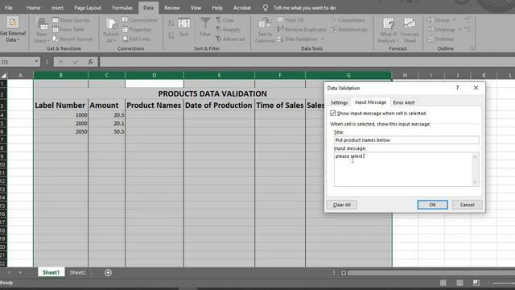Click Text to Columns icon
The height and width of the screenshot is (290, 515).
pyautogui.click(x=265, y=24)
